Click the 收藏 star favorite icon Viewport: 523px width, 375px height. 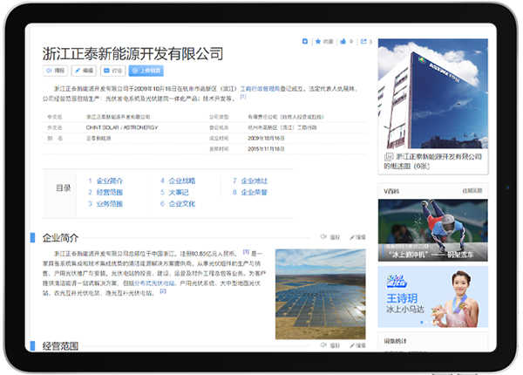click(323, 41)
